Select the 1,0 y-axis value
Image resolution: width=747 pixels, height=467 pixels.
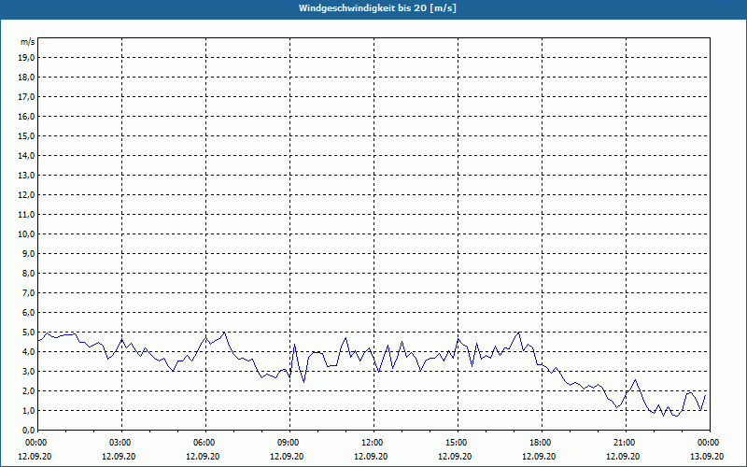[x=29, y=410]
